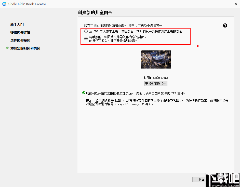Open the help question mark icon
This screenshot has height=187, width=240.
coord(225,25)
